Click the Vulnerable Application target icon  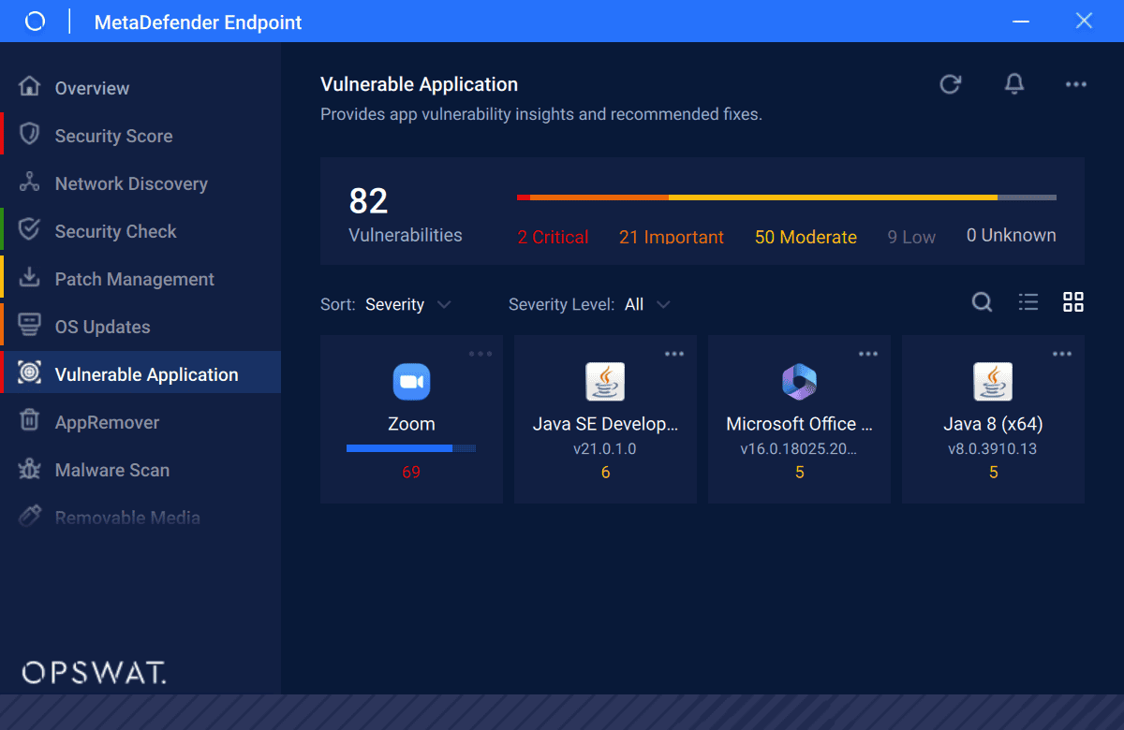pos(30,373)
